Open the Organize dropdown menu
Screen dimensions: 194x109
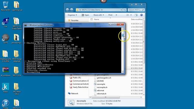coord(72,15)
